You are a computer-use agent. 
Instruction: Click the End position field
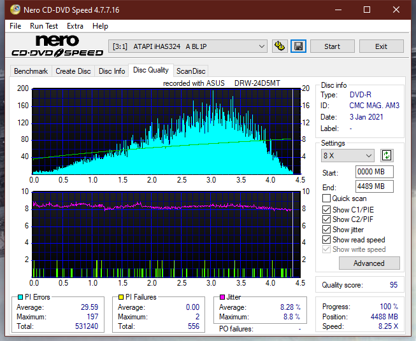pyautogui.click(x=374, y=186)
